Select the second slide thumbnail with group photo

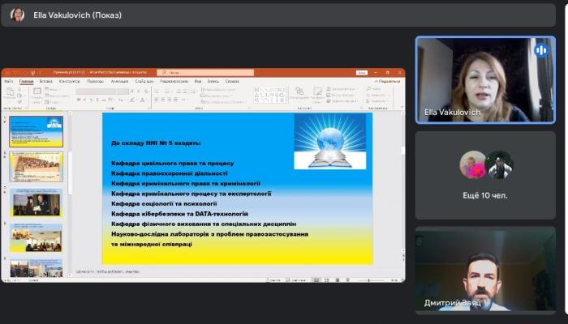pos(36,167)
